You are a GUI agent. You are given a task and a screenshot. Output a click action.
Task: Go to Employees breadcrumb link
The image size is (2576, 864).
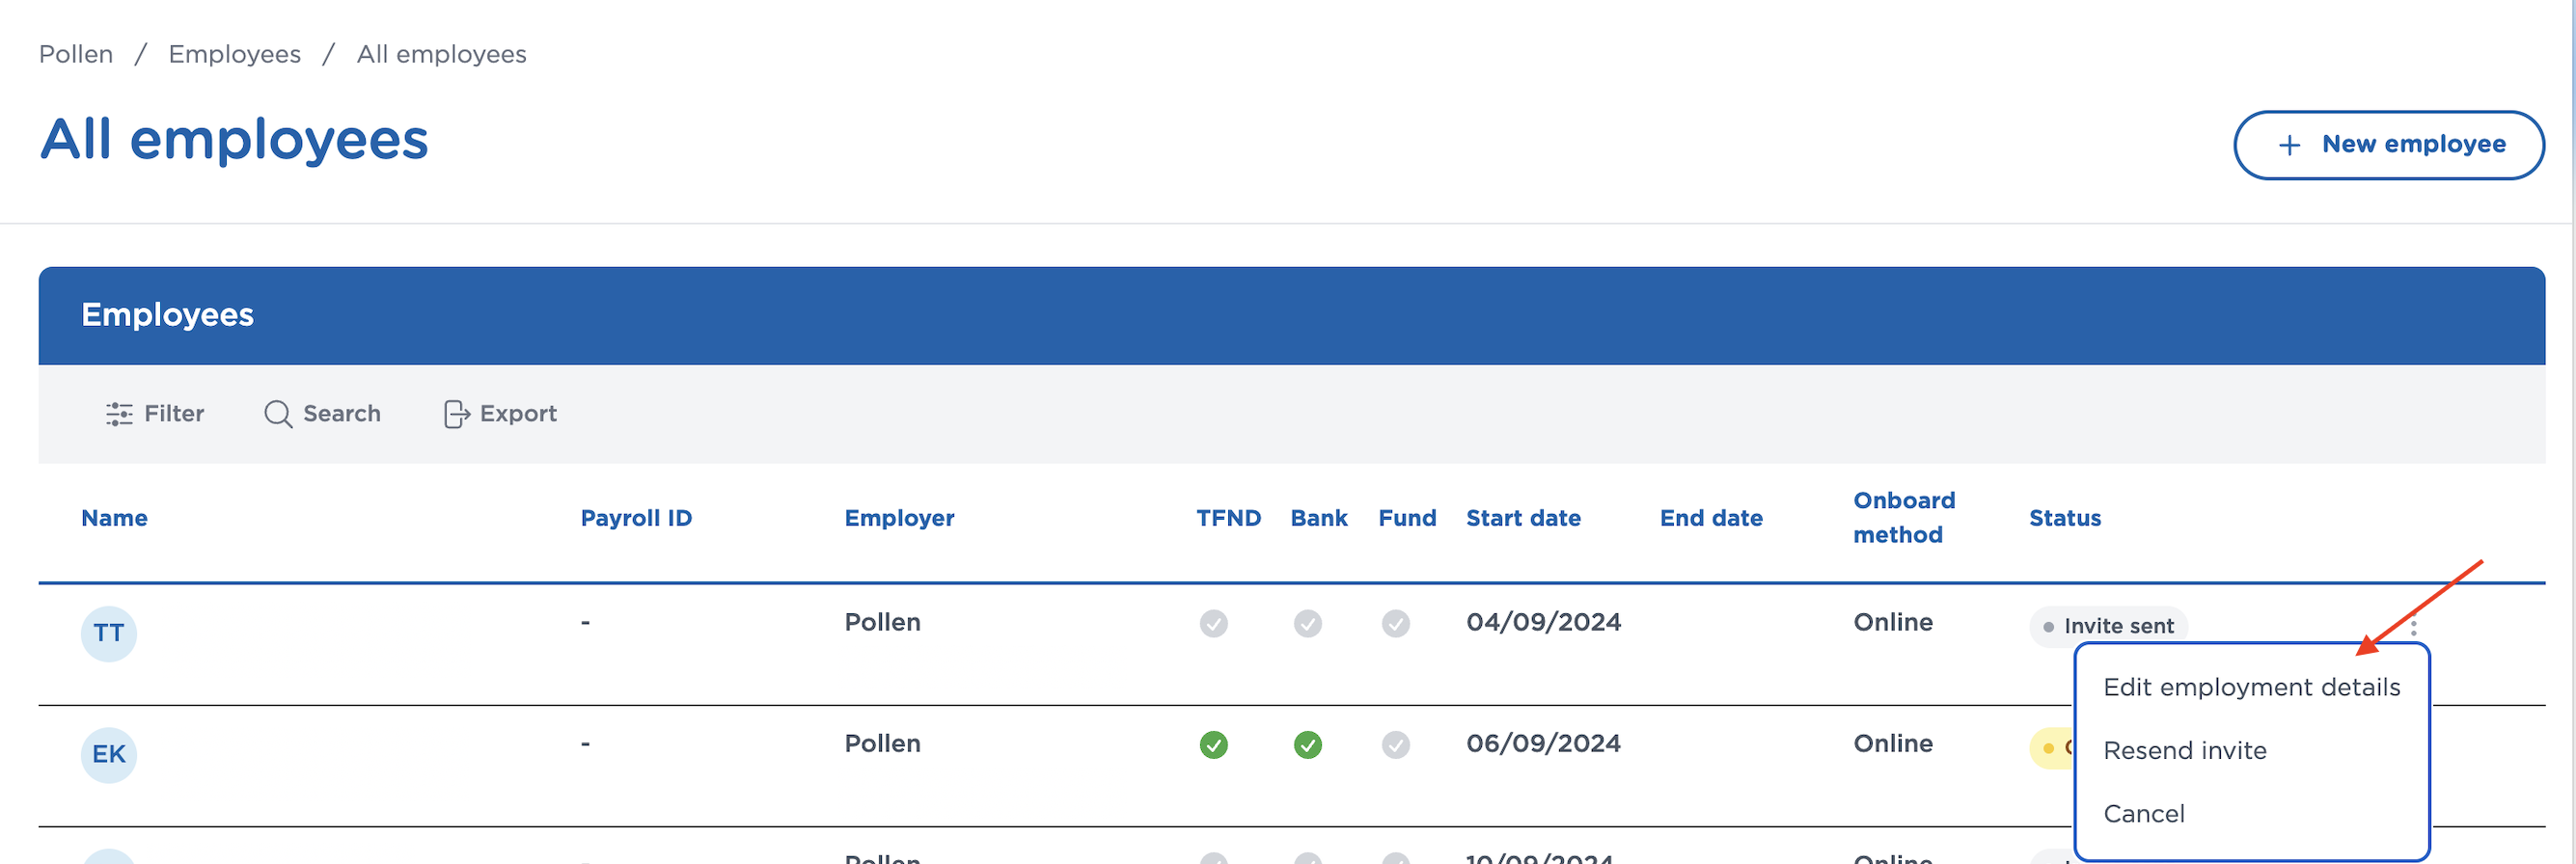pyautogui.click(x=234, y=54)
